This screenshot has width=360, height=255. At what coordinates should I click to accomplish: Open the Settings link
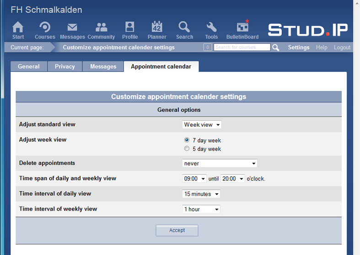coord(299,48)
